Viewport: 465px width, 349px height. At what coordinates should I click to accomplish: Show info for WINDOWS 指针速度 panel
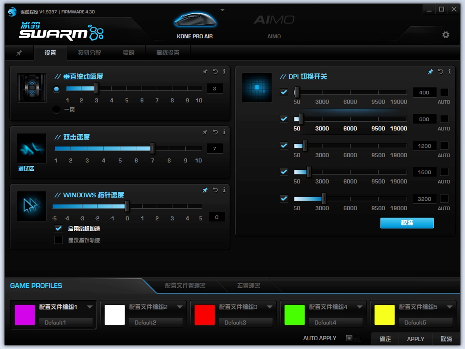click(x=224, y=190)
